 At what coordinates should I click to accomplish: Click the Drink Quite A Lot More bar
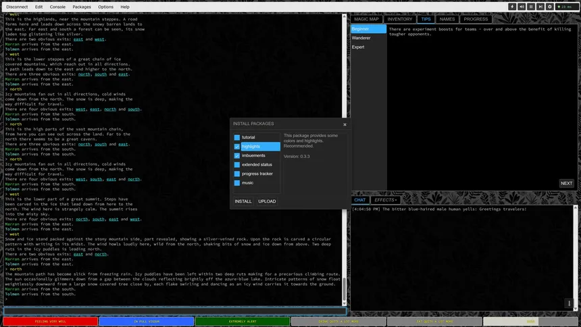tap(338, 322)
